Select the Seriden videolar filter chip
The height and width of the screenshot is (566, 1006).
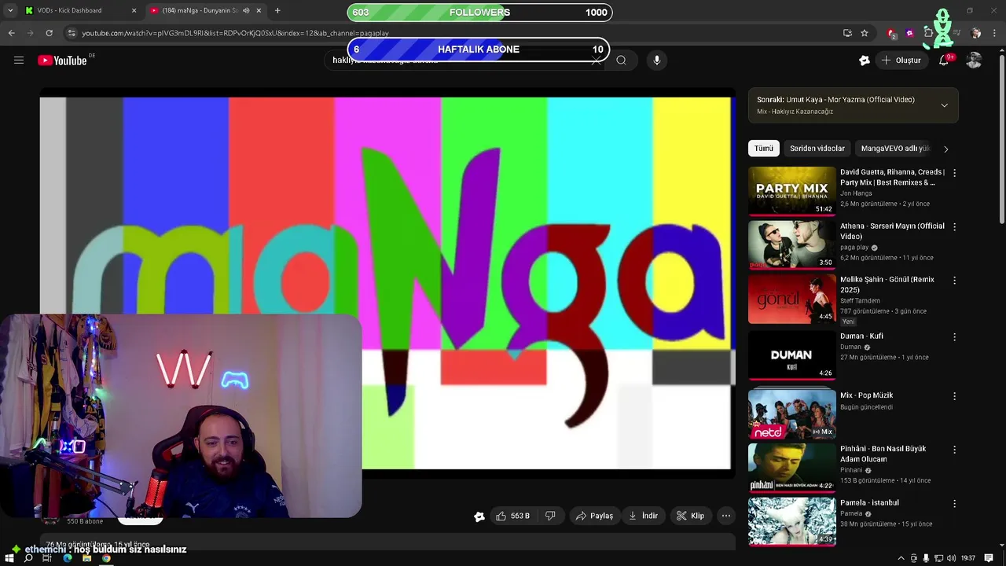coord(817,148)
